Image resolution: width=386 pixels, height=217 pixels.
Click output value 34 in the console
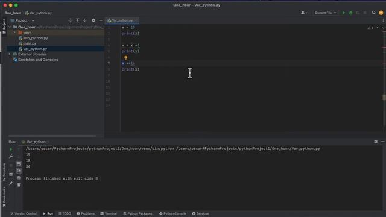pos(28,166)
